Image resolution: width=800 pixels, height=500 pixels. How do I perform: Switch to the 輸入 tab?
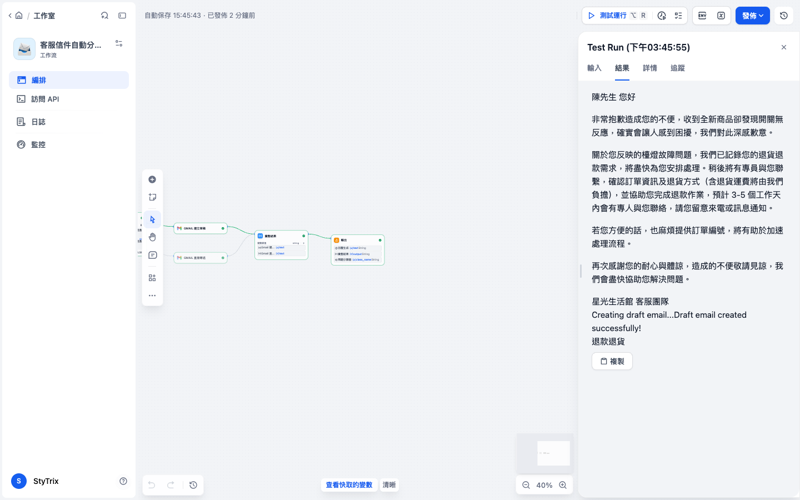(594, 68)
